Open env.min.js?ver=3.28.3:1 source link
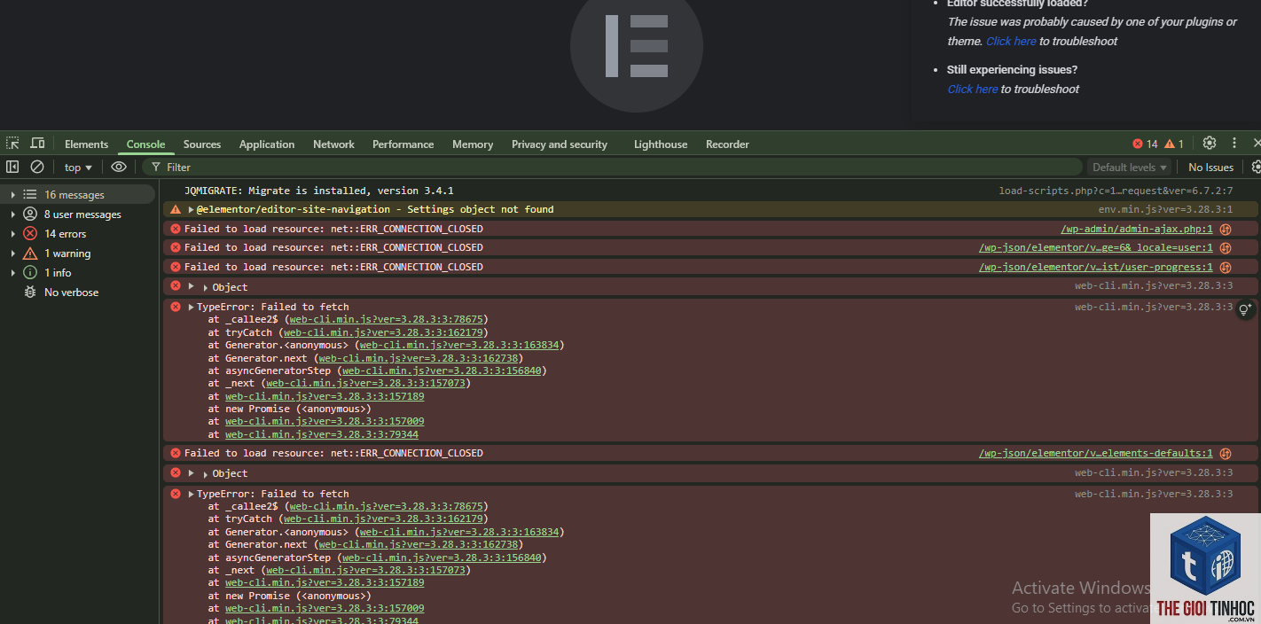 1165,209
